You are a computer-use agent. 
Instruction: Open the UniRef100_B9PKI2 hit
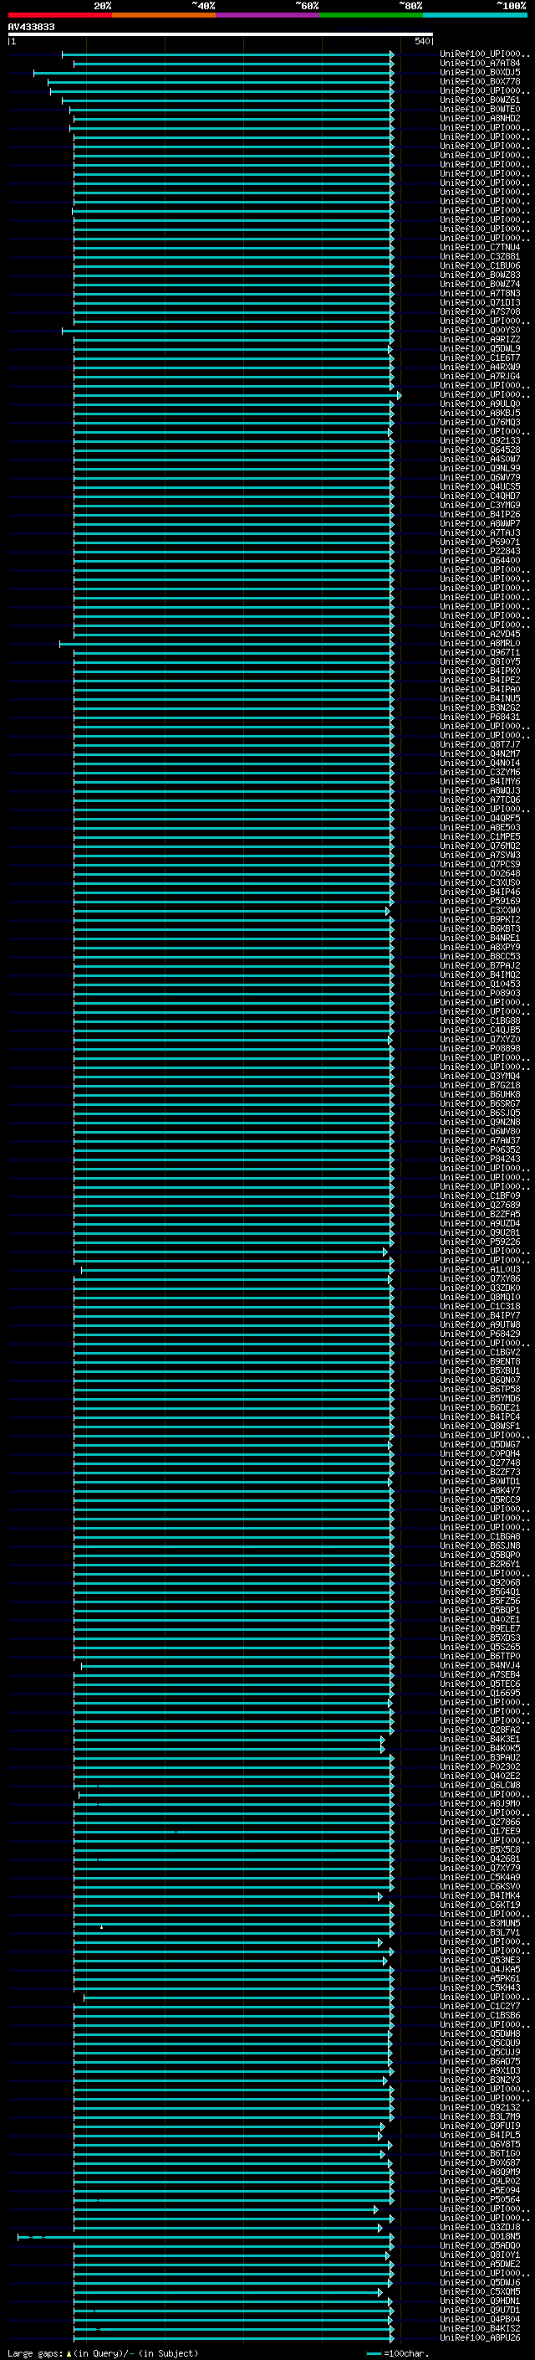[x=479, y=920]
